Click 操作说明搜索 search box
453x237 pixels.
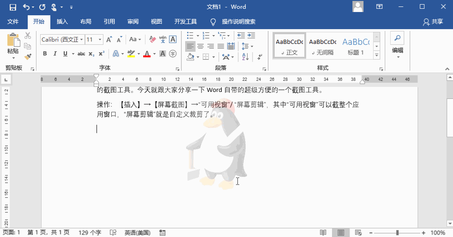pyautogui.click(x=239, y=22)
